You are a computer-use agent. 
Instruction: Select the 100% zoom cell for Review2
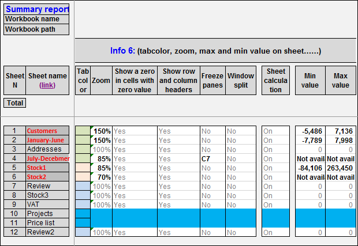pyautogui.click(x=102, y=232)
